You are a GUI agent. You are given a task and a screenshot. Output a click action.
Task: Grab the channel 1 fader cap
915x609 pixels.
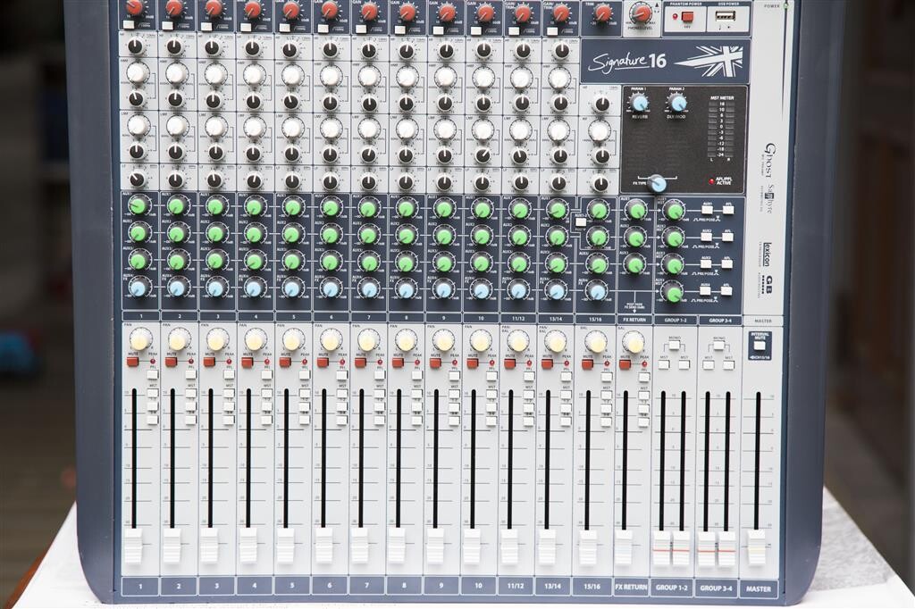coord(134,546)
